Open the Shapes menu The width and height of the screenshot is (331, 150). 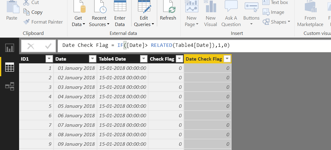(276, 22)
